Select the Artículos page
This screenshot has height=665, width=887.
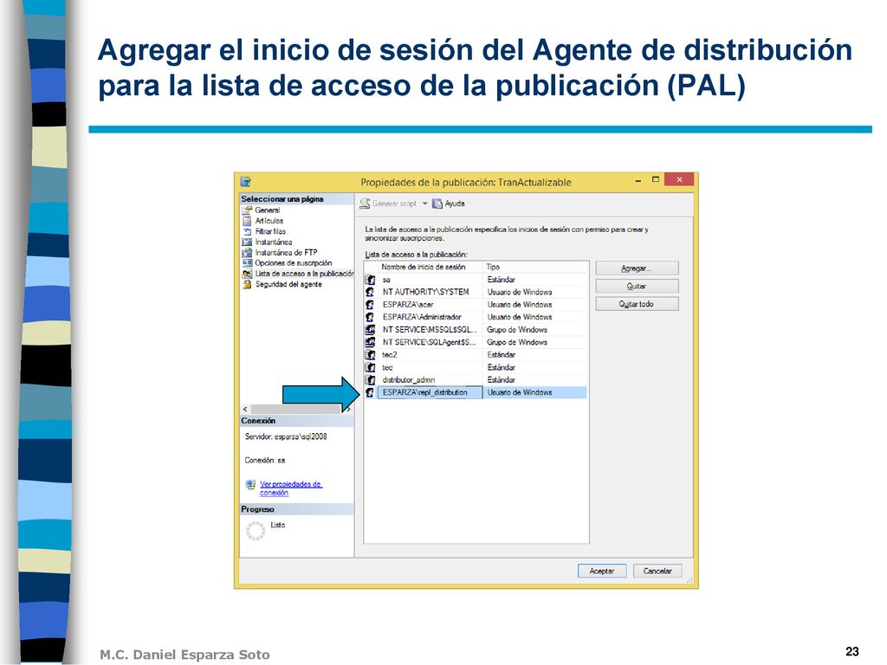(x=269, y=221)
